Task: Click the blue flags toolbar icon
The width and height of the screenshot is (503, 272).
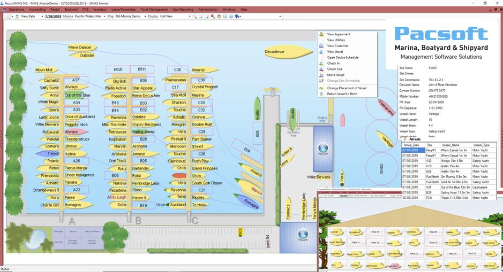Action: [237, 17]
